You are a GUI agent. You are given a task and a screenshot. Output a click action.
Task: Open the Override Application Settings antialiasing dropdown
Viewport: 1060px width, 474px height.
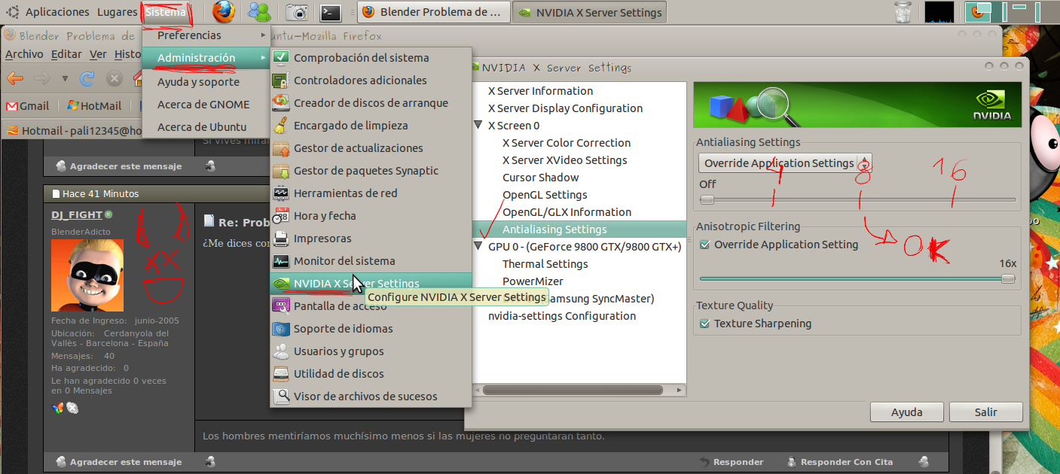click(x=785, y=163)
